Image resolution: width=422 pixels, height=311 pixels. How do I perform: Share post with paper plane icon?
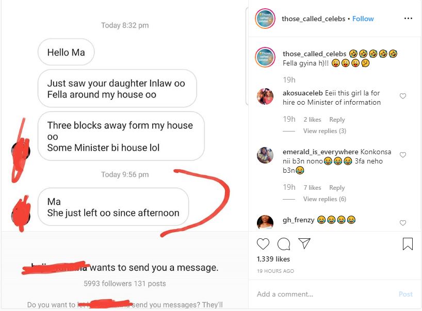pyautogui.click(x=304, y=243)
